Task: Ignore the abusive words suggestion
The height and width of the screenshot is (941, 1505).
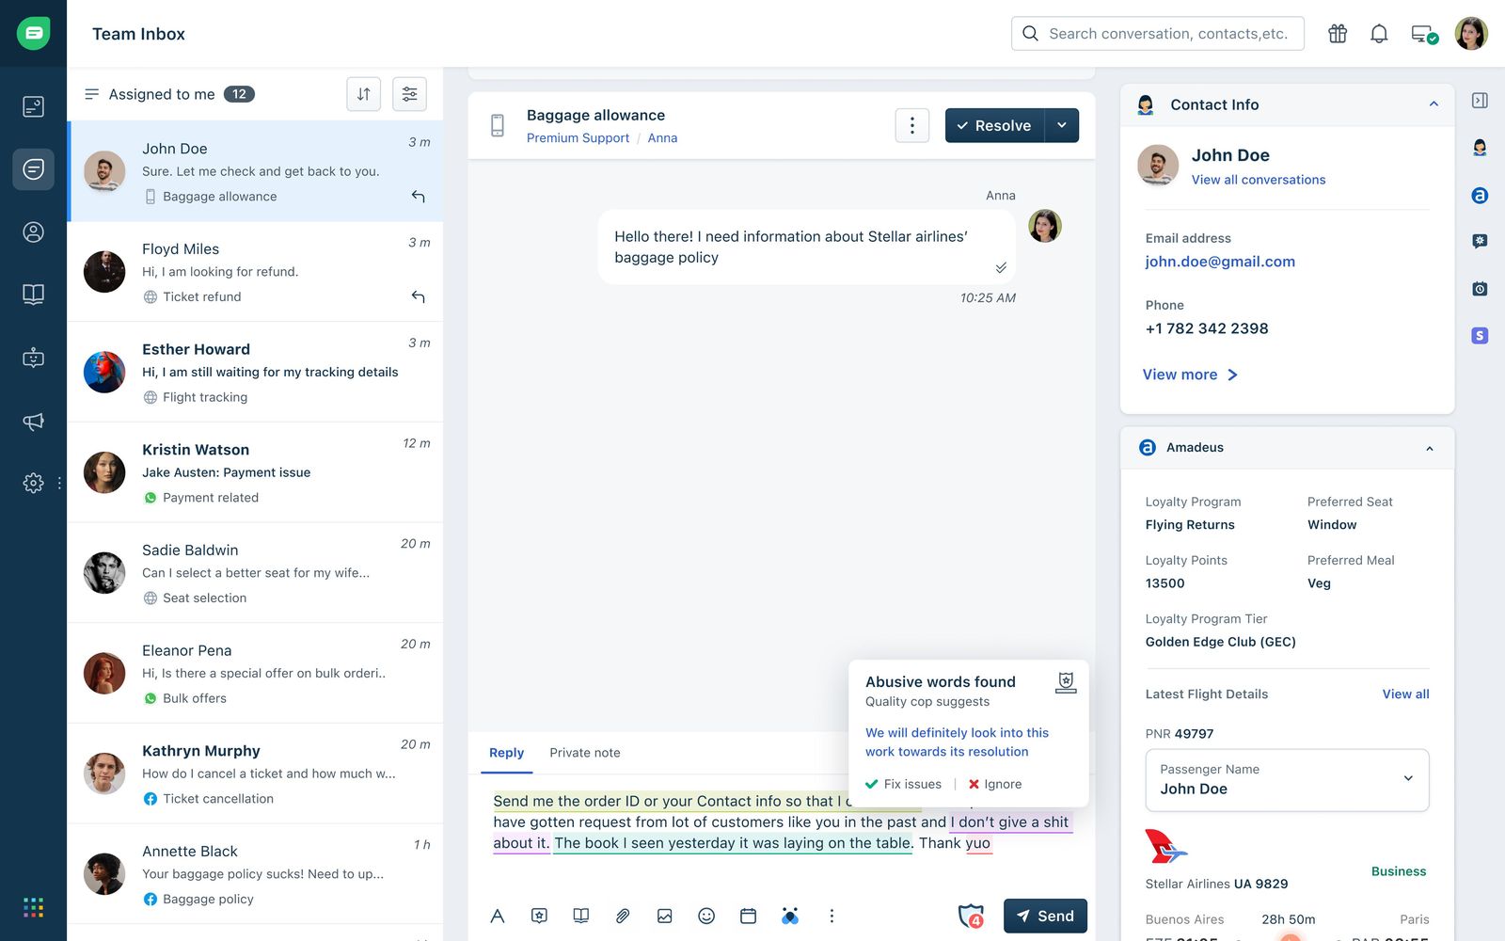Action: [x=994, y=784]
